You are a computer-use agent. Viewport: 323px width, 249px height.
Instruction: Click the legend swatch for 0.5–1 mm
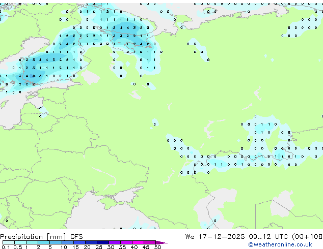click(20, 242)
